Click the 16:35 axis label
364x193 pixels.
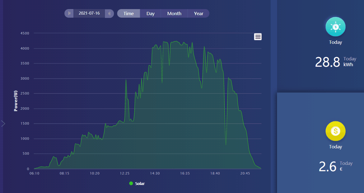pyautogui.click(x=185, y=174)
